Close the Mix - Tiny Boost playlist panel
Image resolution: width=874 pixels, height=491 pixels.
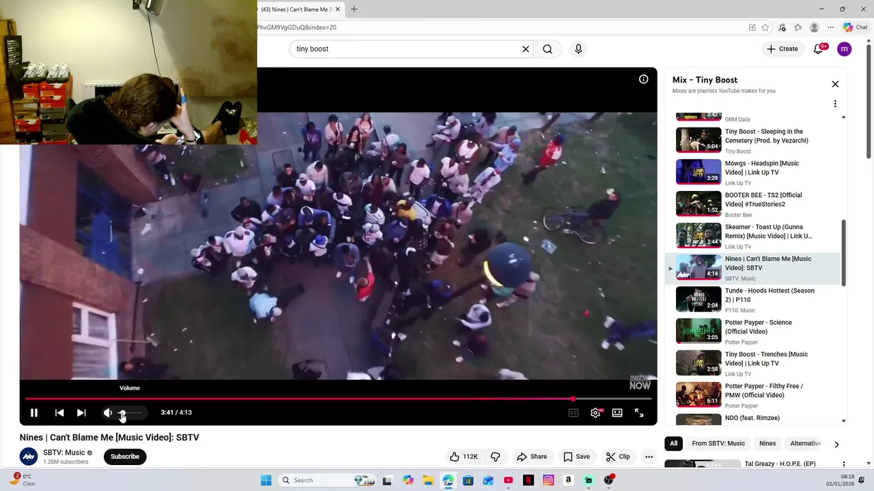coord(835,84)
